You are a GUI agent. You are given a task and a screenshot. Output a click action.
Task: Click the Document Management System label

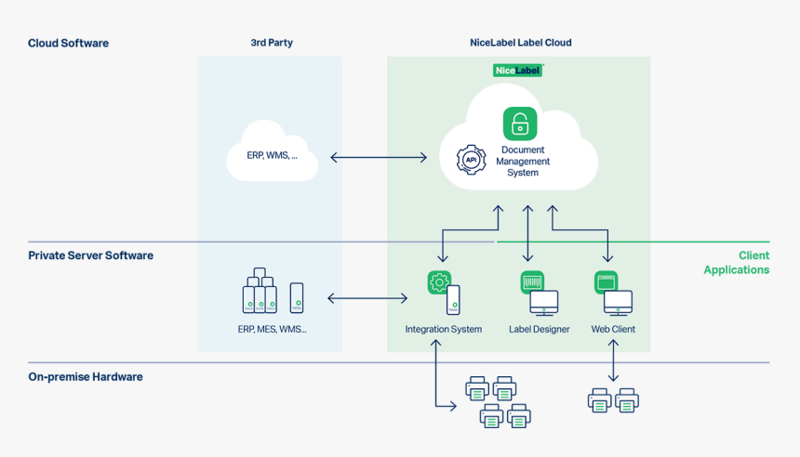click(x=523, y=161)
